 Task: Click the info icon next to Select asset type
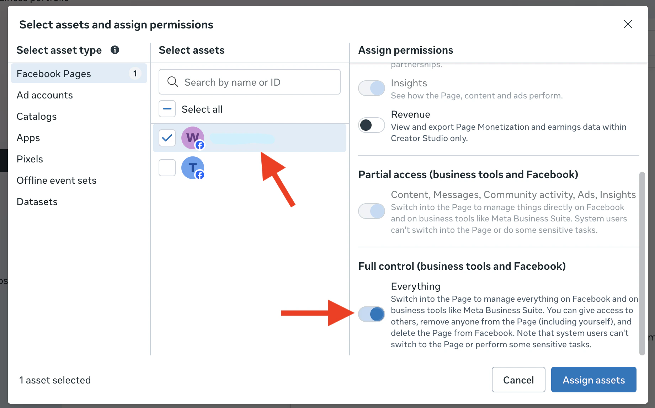115,50
